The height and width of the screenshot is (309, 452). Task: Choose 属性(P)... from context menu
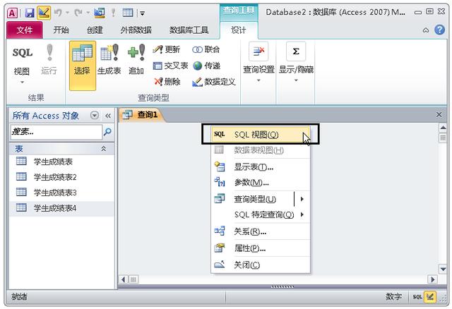261,248
